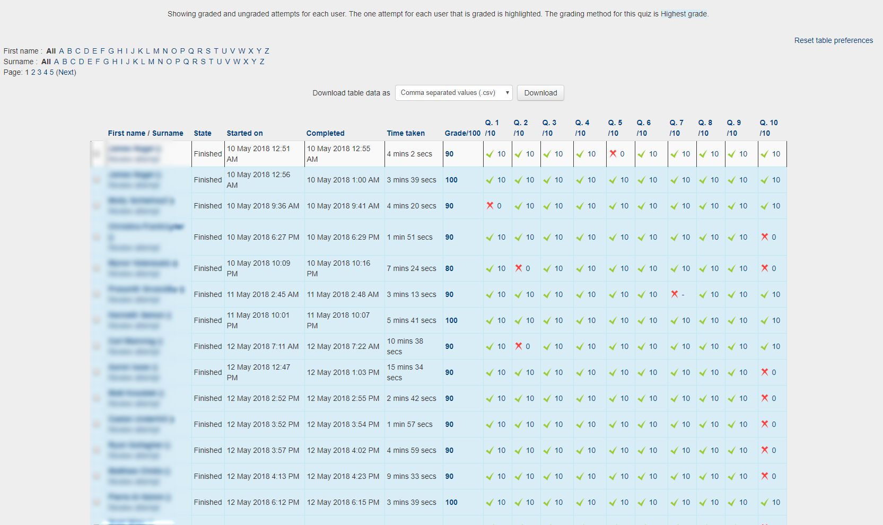Click green check under Q.10 in 12 May 6:12 PM row
883x525 pixels.
764,503
